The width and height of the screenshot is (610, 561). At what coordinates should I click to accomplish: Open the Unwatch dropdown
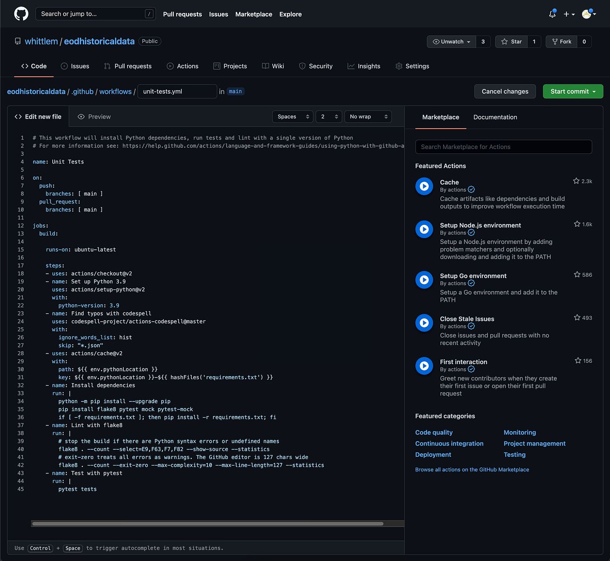pyautogui.click(x=451, y=42)
